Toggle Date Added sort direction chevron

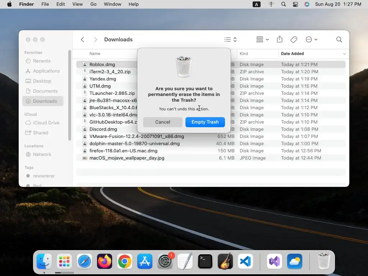(x=344, y=54)
